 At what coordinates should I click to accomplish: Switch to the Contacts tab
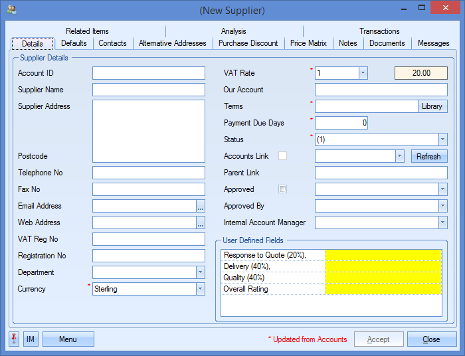[x=112, y=43]
